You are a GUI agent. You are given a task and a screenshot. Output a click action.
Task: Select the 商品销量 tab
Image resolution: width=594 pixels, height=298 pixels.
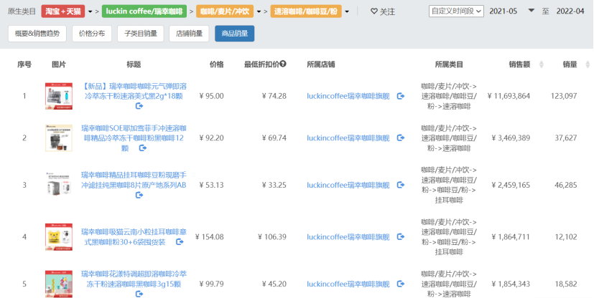pyautogui.click(x=234, y=34)
